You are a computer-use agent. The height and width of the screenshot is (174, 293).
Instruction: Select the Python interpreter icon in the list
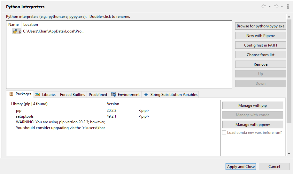[15, 31]
